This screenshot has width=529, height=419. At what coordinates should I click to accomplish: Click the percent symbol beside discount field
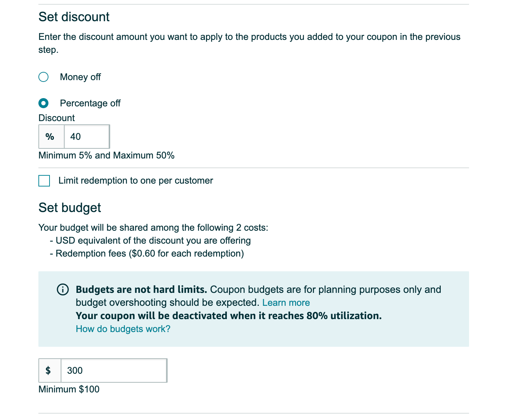click(50, 137)
